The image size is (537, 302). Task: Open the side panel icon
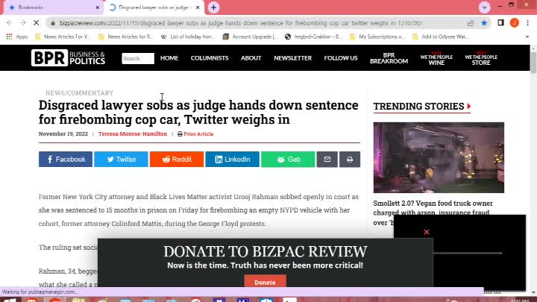(x=500, y=22)
